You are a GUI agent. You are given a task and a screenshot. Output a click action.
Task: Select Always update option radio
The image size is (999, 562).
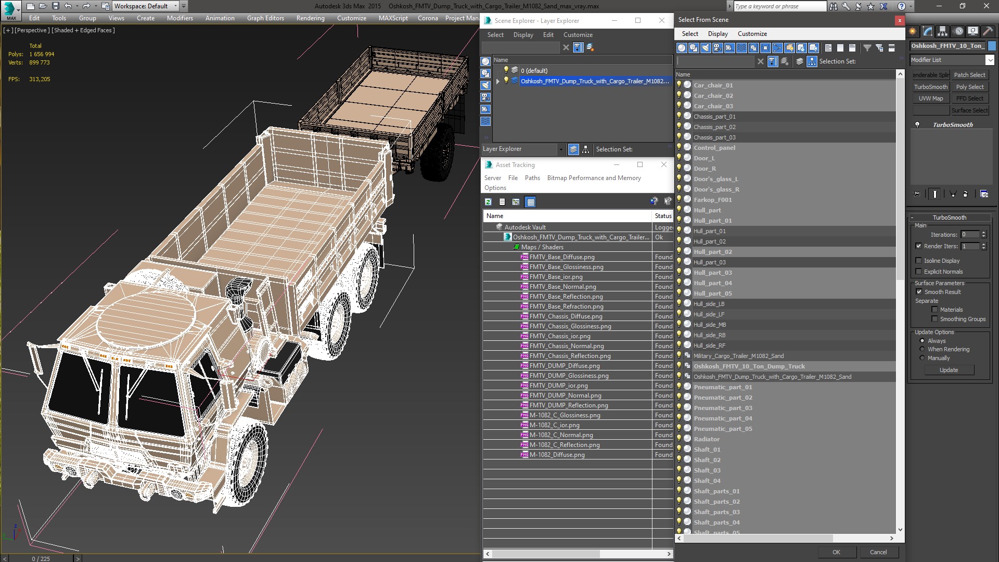point(922,341)
